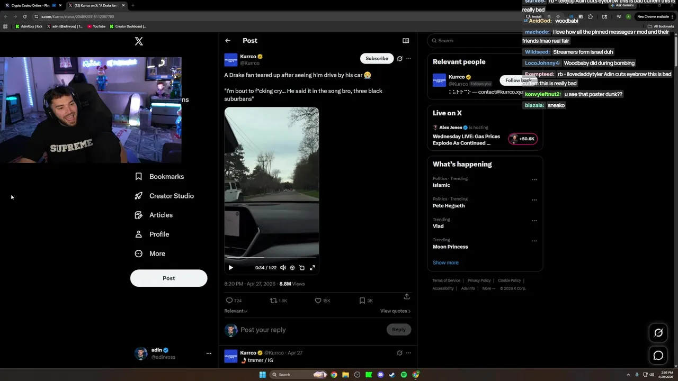
Task: Open the adin account avatar
Action: (141, 353)
